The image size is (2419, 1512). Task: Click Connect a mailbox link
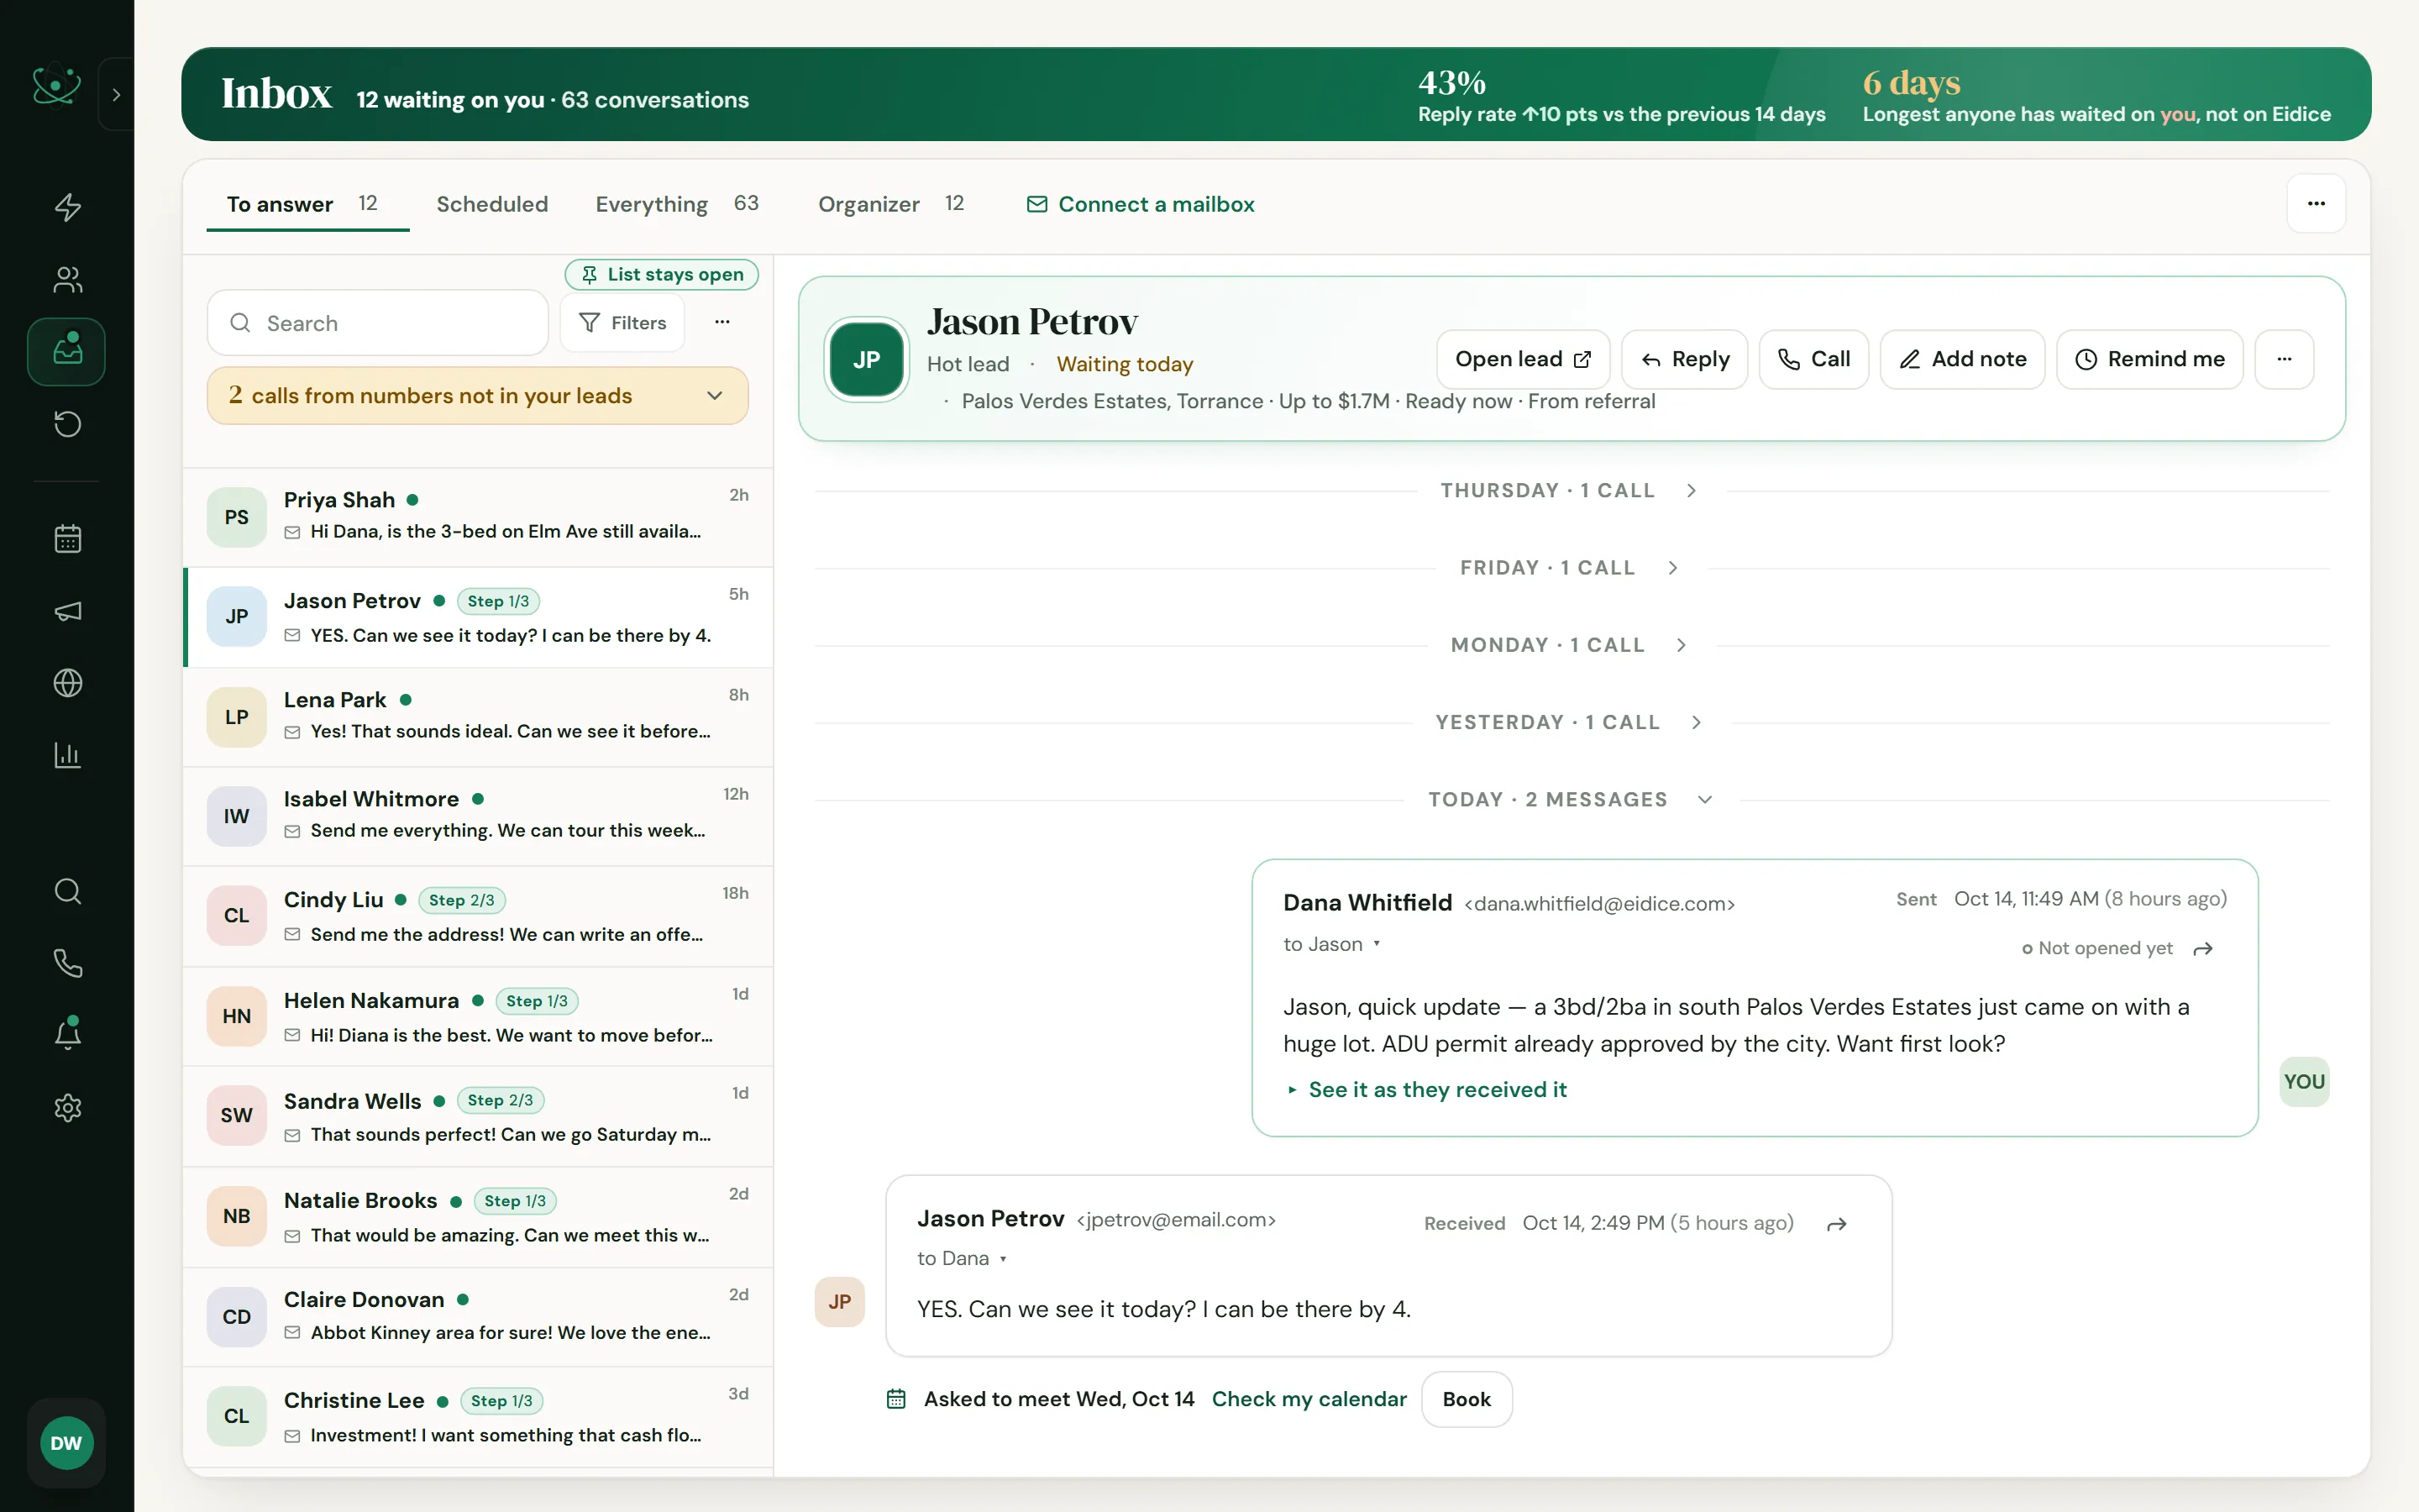[x=1140, y=204]
